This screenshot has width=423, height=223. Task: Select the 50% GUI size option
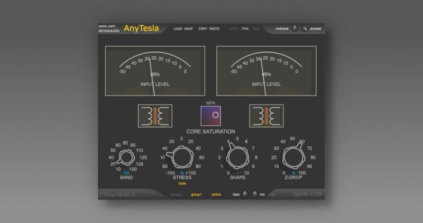(256, 28)
